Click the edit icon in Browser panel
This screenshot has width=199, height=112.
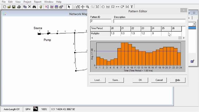192,61
